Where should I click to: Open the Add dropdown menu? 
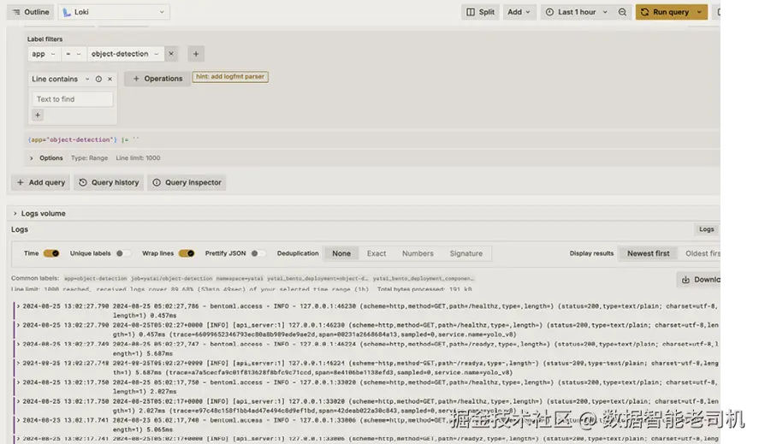click(x=519, y=12)
